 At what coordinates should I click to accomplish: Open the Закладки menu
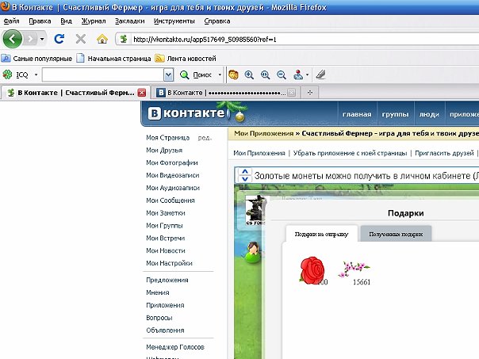(x=129, y=21)
